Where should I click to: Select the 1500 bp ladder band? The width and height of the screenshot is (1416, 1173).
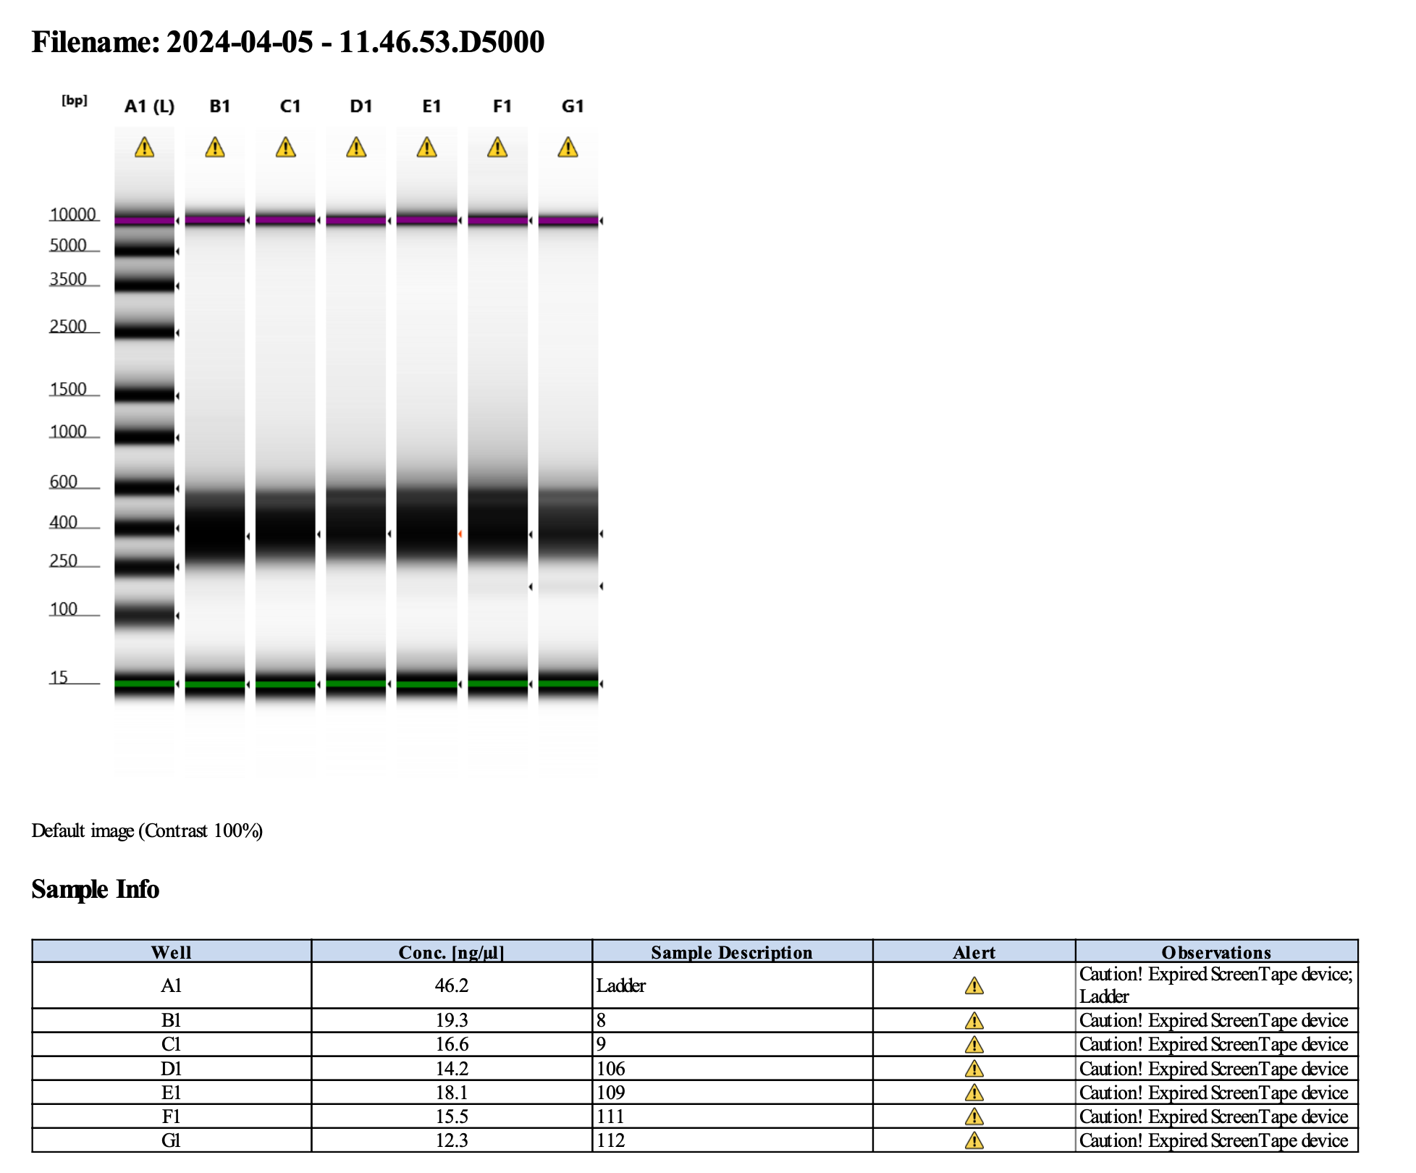click(144, 395)
